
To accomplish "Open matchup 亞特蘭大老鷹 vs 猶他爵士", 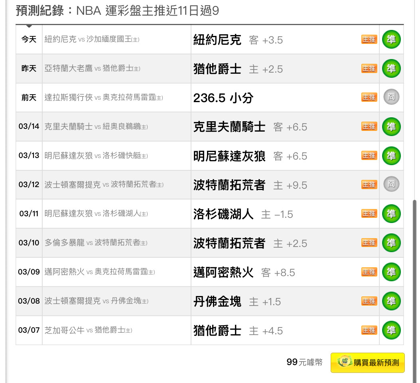I will tap(92, 69).
